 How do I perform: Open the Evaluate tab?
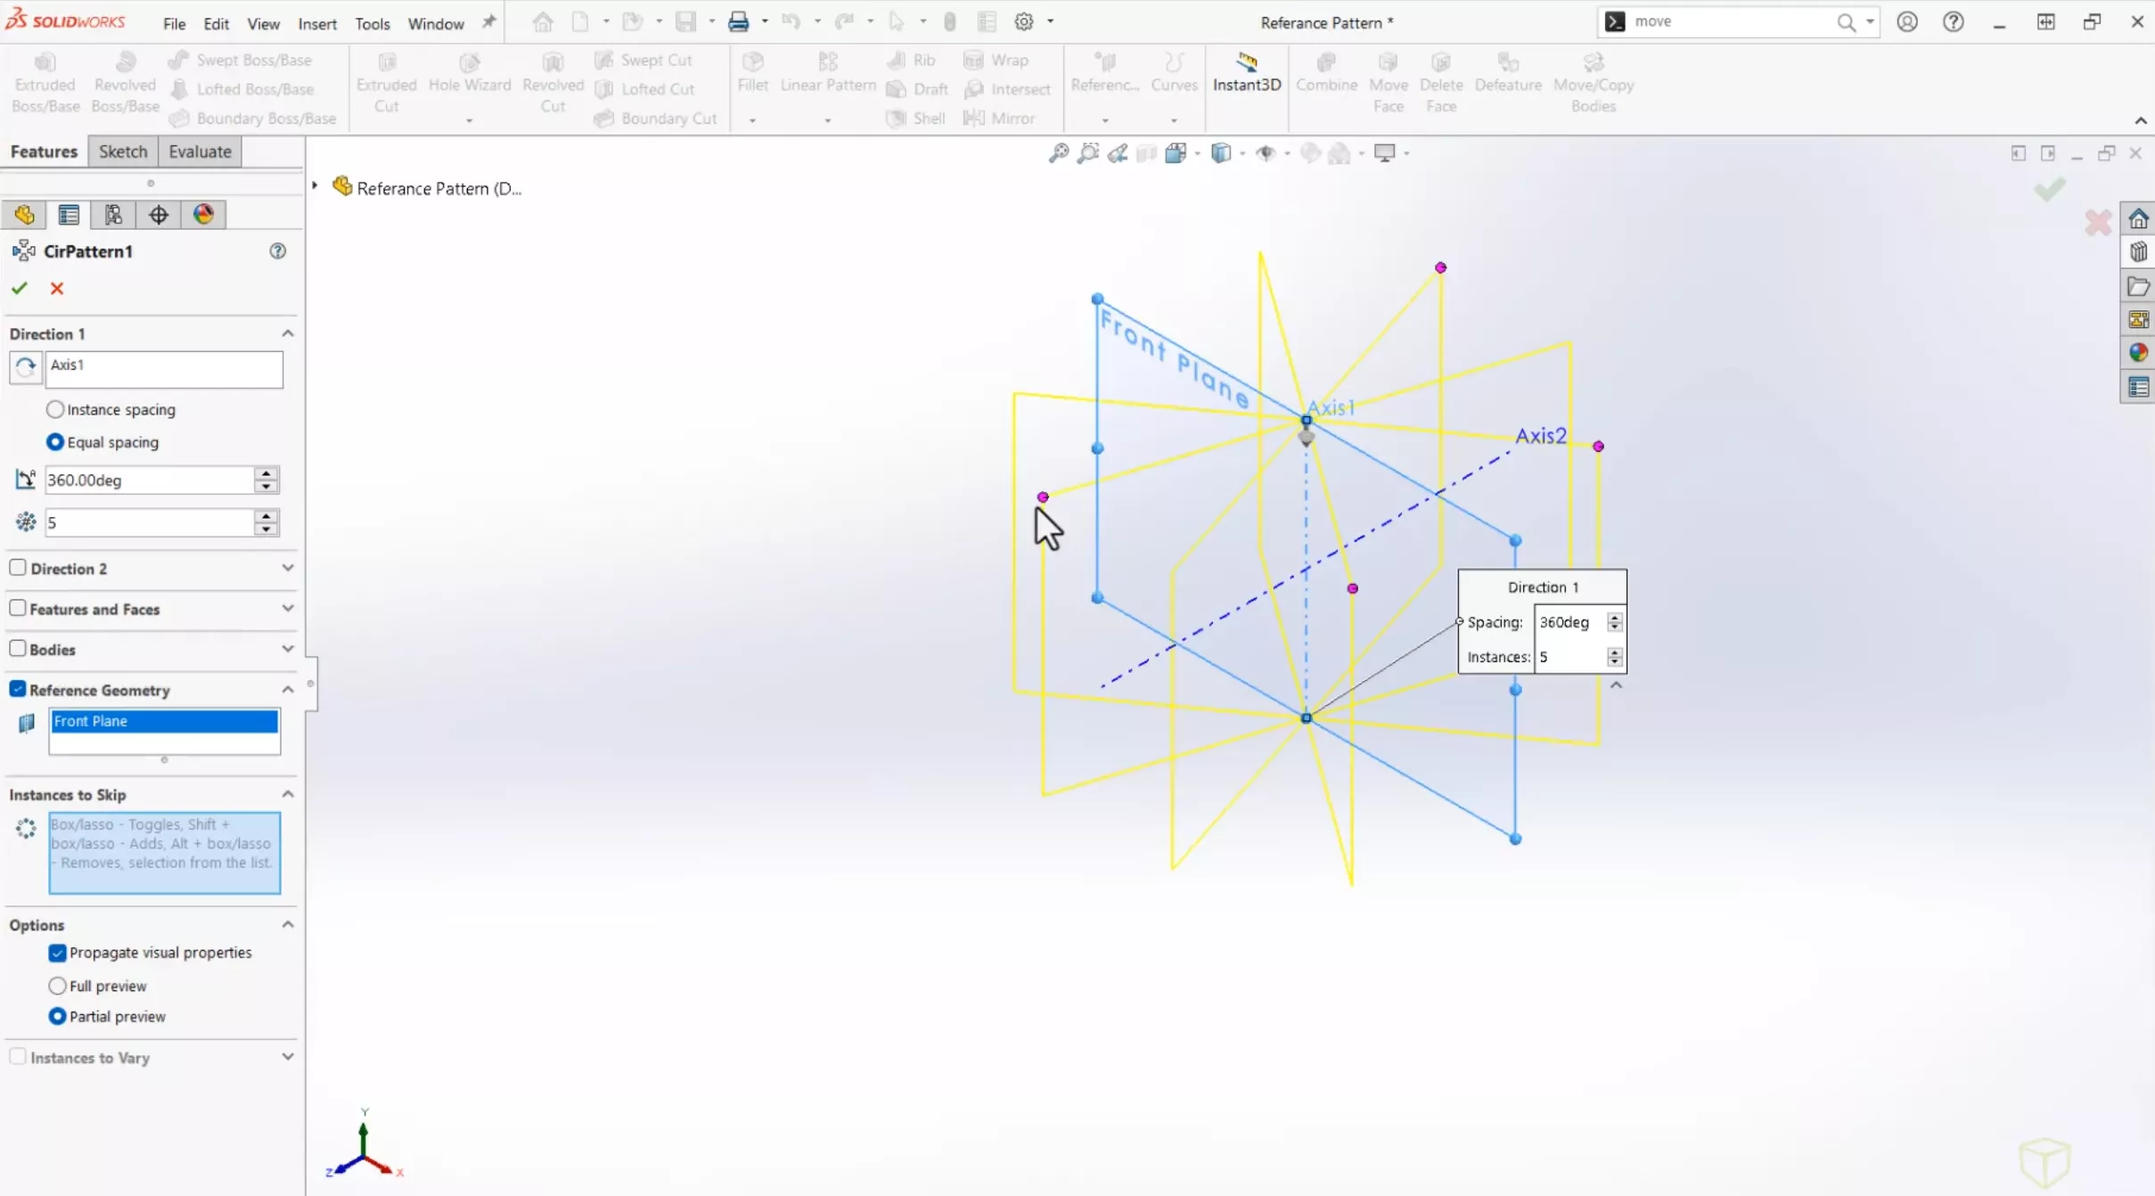click(199, 151)
